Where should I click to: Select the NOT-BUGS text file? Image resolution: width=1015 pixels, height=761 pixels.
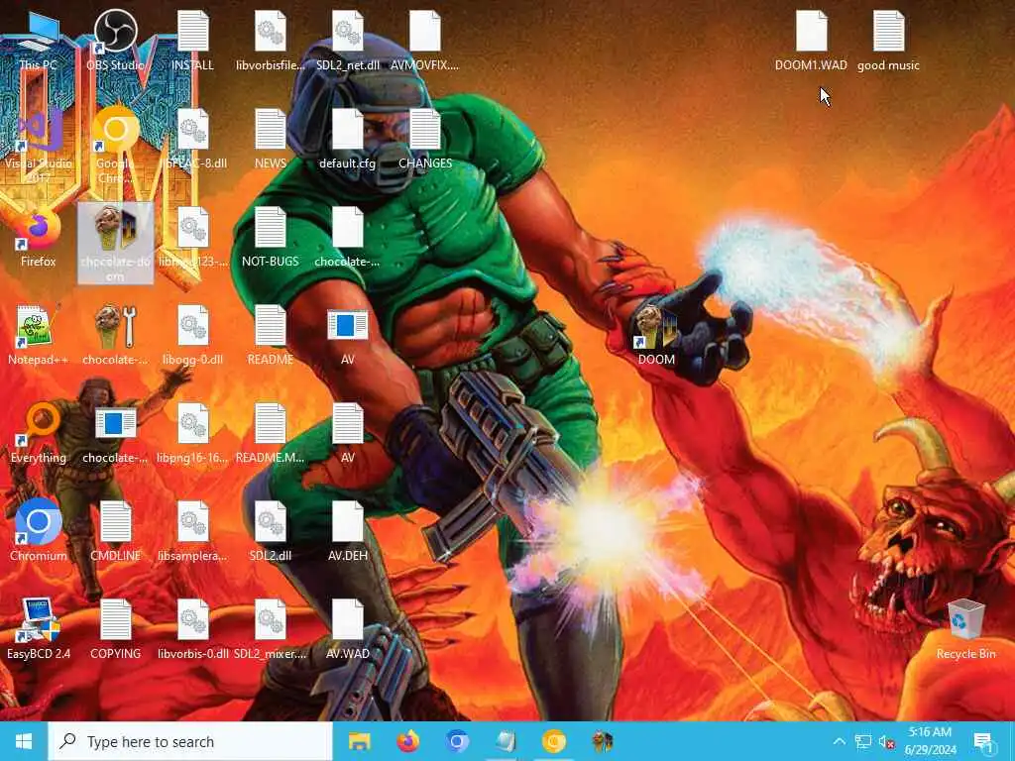(270, 236)
